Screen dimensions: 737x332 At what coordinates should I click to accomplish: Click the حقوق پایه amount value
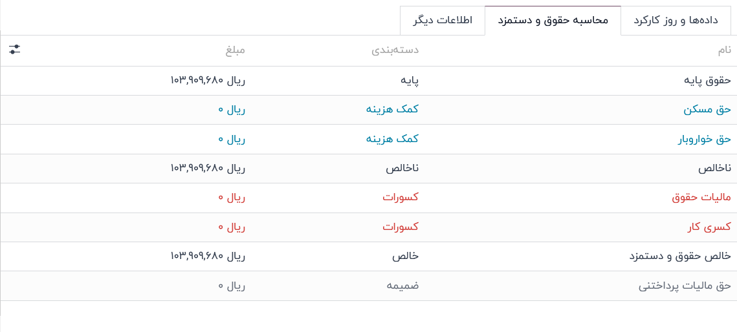(x=208, y=81)
